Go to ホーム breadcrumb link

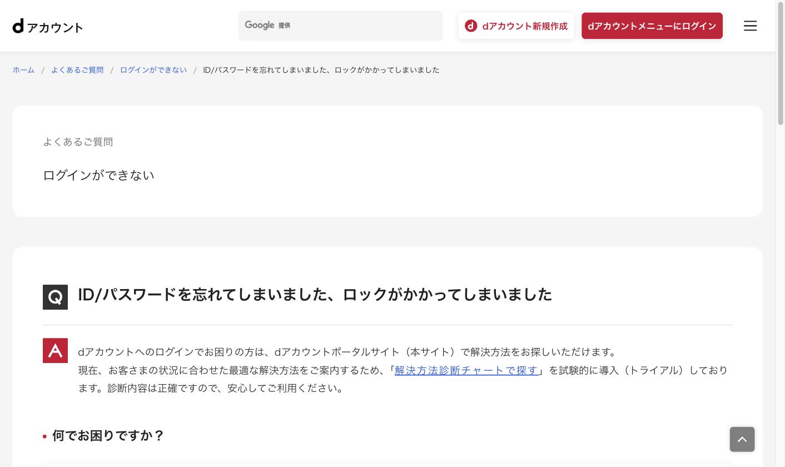[23, 70]
